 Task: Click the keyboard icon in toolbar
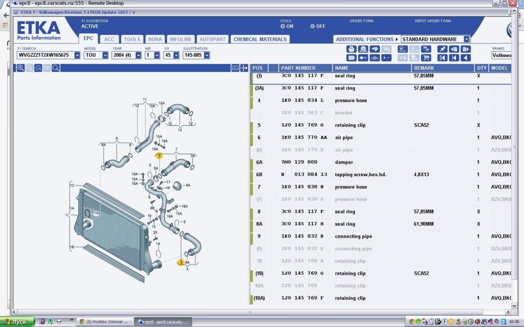351,58
